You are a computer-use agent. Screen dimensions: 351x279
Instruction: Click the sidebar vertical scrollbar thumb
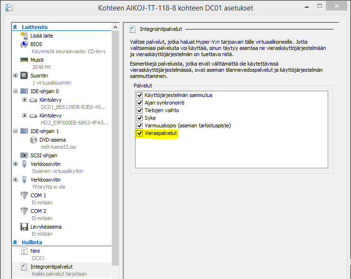pyautogui.click(x=115, y=148)
